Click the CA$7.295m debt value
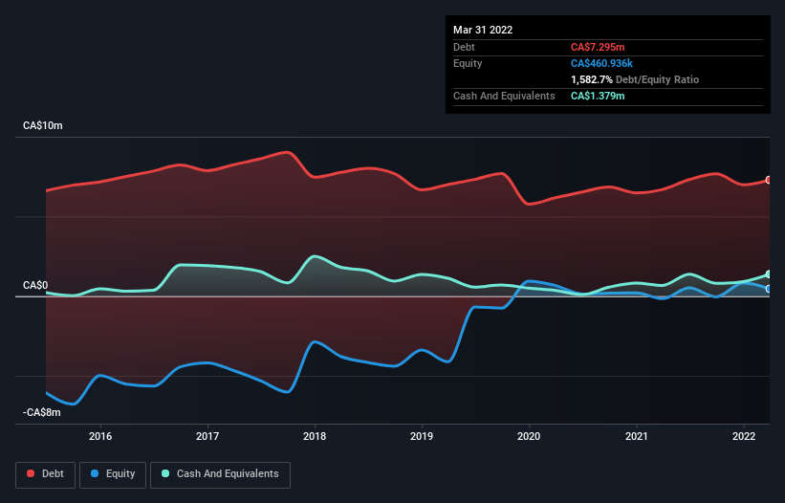The width and height of the screenshot is (785, 503). coord(598,47)
